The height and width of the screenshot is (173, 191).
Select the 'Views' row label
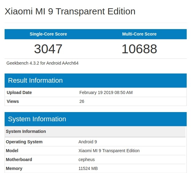13,101
